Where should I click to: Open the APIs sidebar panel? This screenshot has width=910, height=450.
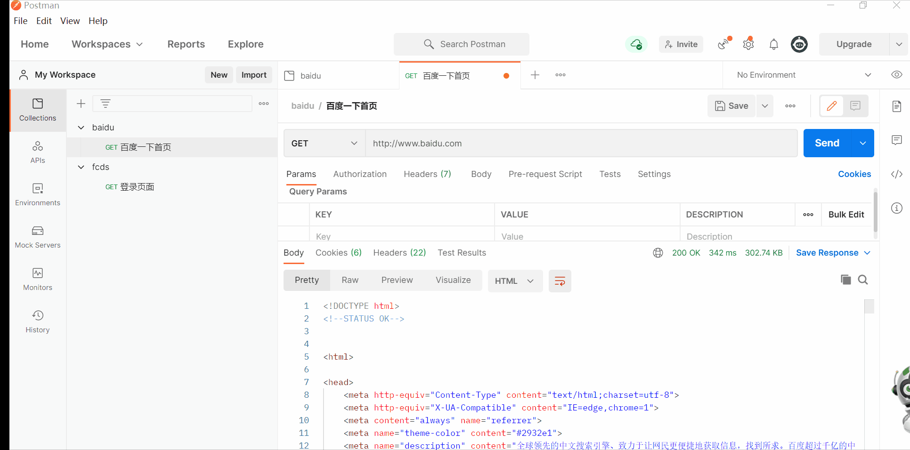pos(38,153)
